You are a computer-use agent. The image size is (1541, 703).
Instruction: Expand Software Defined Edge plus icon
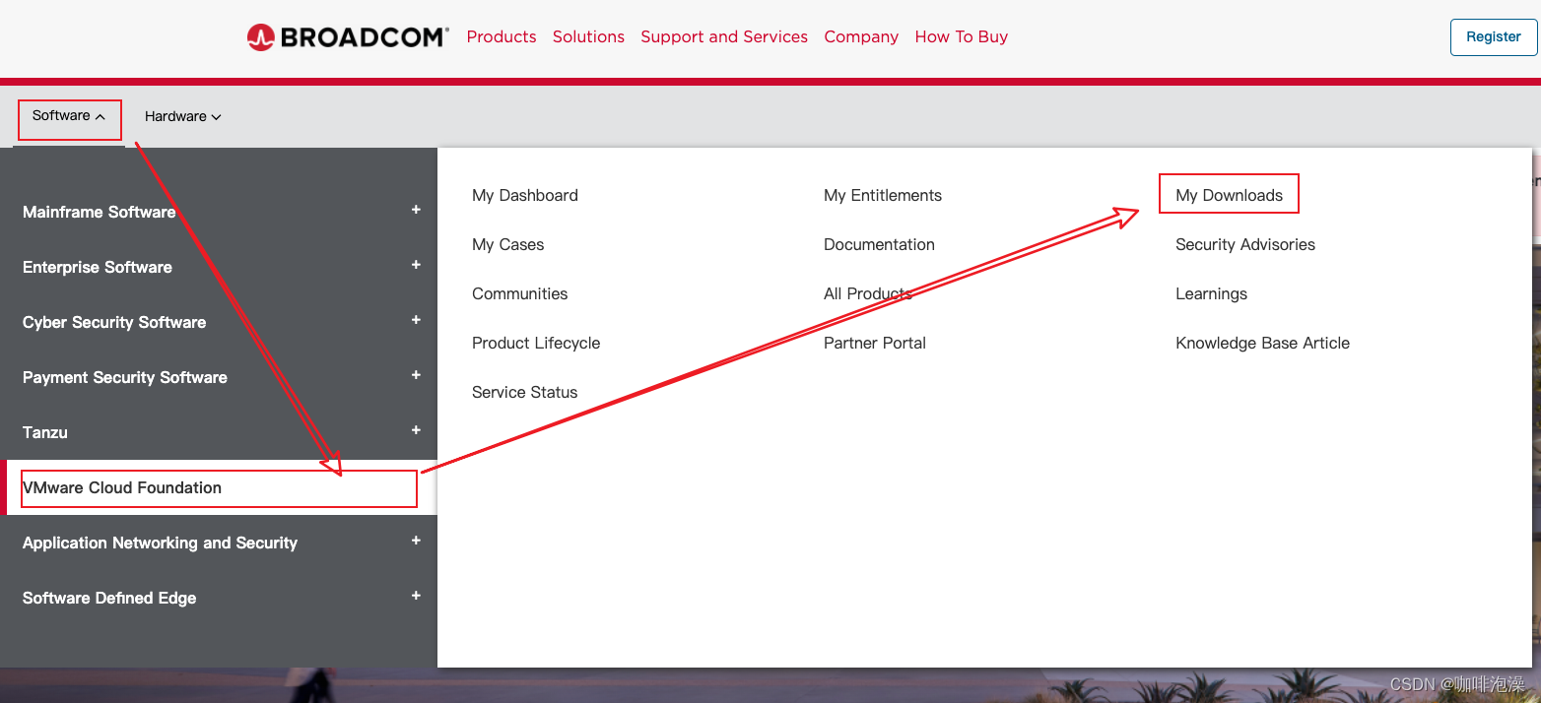click(x=416, y=596)
